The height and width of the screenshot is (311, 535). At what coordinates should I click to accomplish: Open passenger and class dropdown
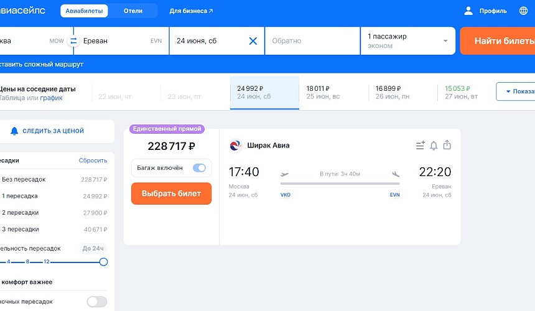(x=407, y=41)
